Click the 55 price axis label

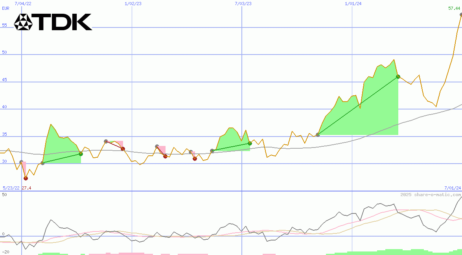click(4, 25)
